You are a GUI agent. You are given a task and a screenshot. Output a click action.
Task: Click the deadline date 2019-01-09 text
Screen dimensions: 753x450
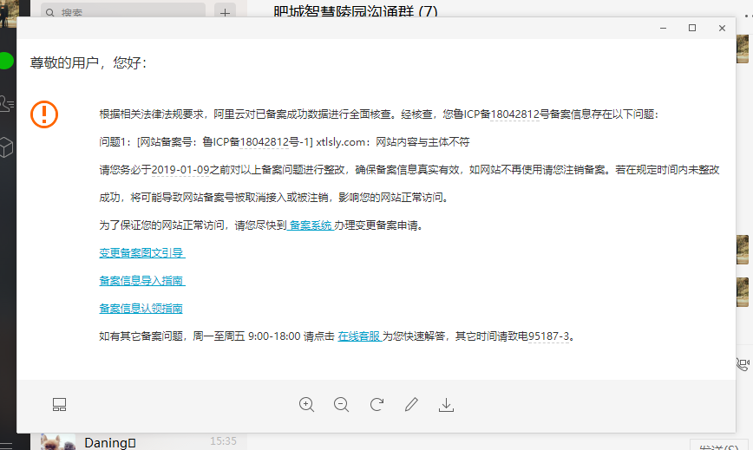(x=180, y=170)
